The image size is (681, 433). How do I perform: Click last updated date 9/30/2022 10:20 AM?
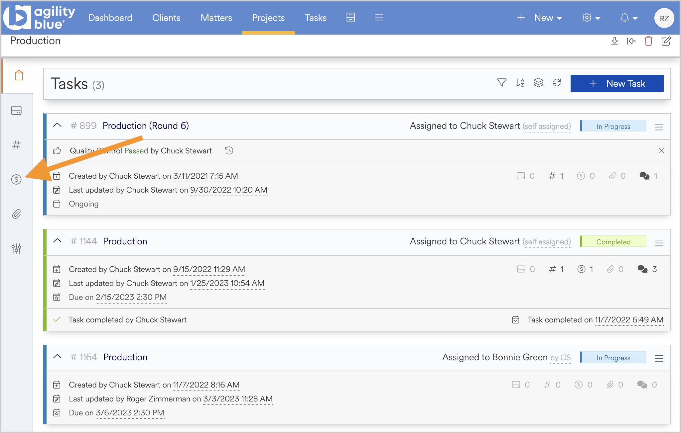(229, 190)
